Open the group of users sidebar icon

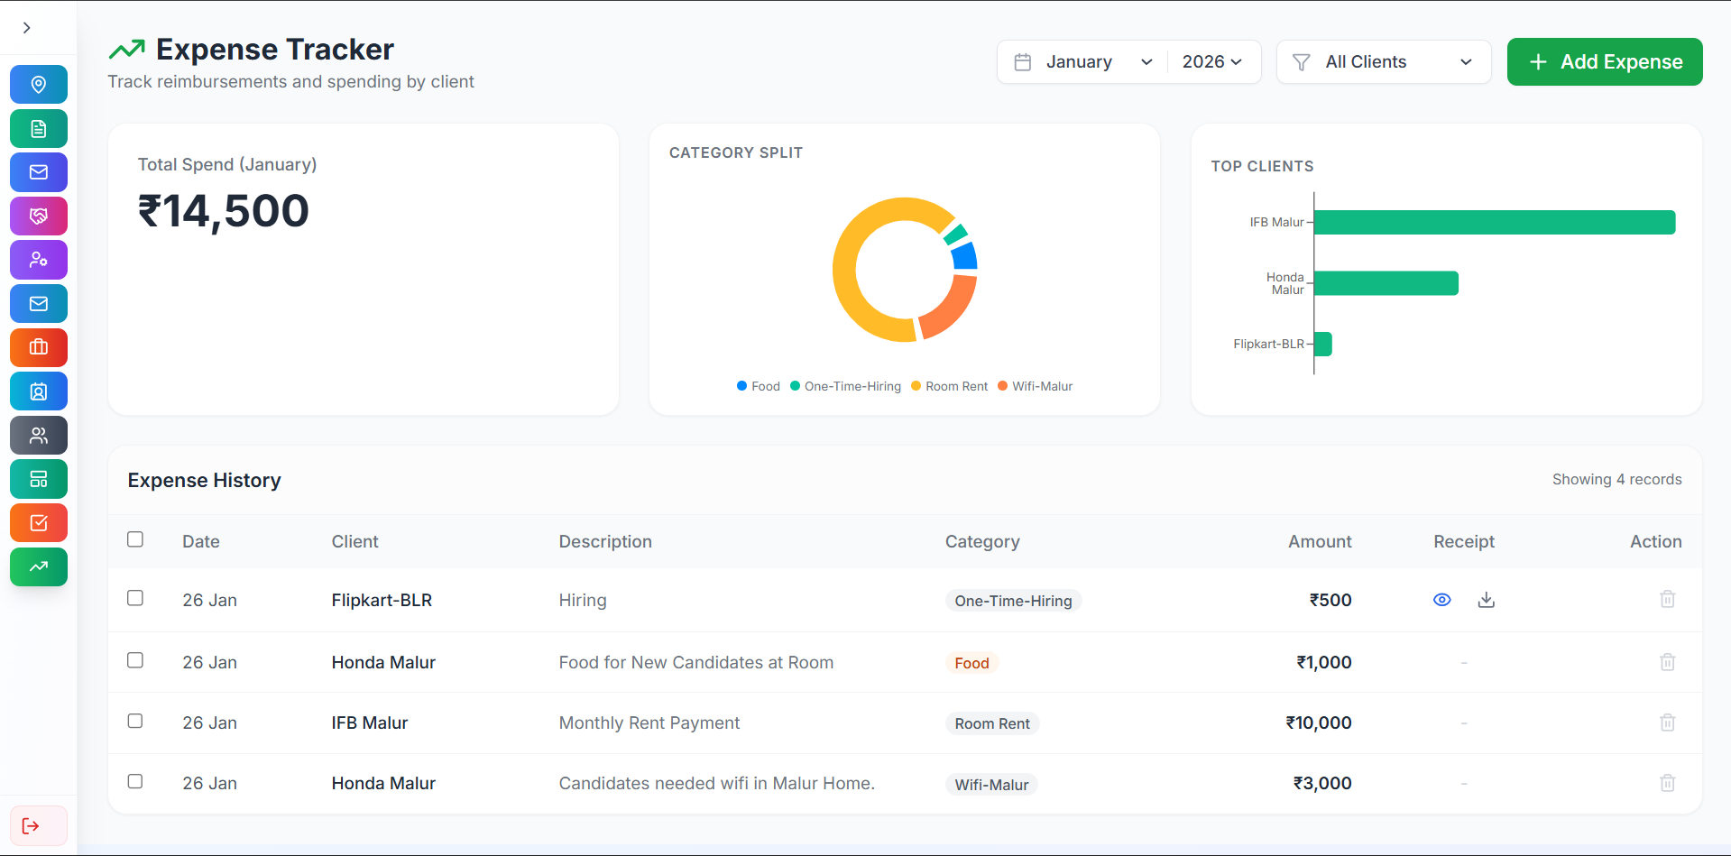point(39,436)
